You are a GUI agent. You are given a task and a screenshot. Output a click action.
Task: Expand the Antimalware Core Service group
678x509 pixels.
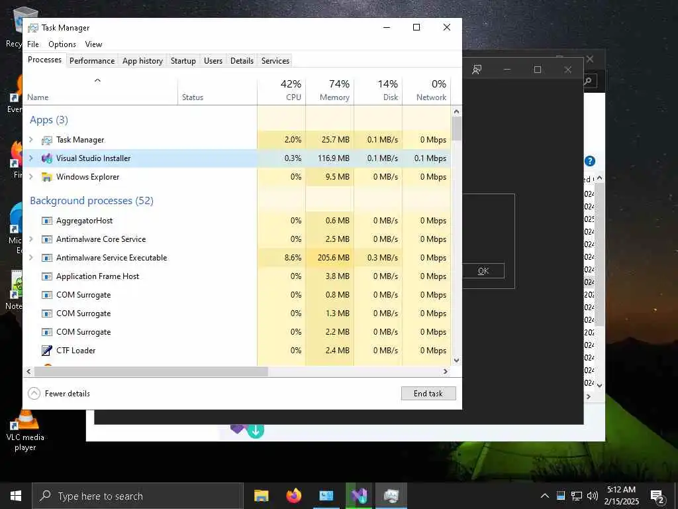31,239
